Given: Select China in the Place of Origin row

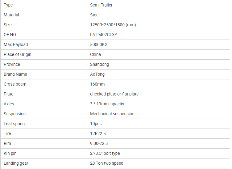Looking at the screenshot, I should coord(95,54).
